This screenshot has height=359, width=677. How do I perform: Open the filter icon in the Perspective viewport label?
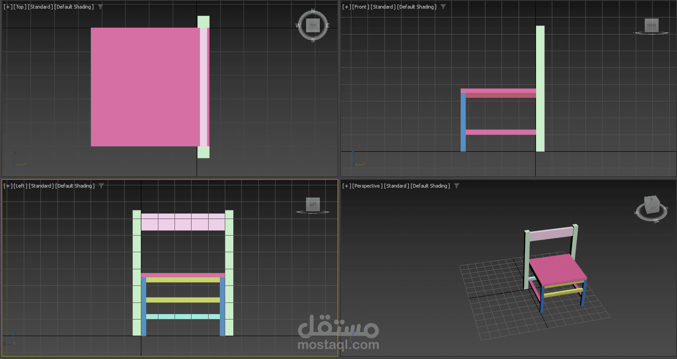coord(456,186)
